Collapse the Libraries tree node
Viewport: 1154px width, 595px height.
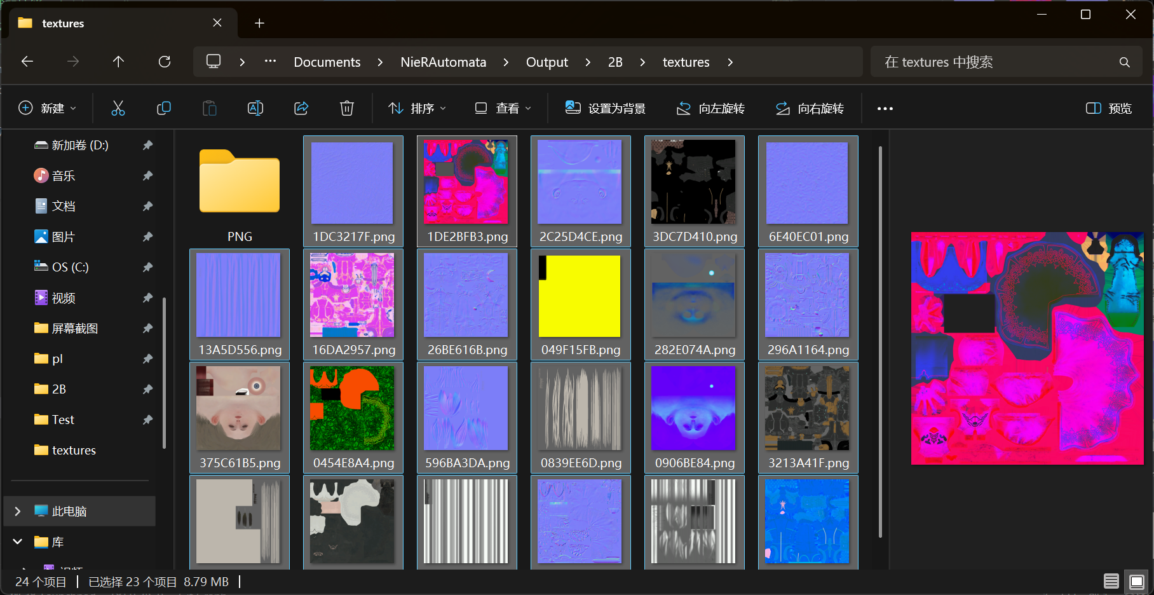coord(18,542)
